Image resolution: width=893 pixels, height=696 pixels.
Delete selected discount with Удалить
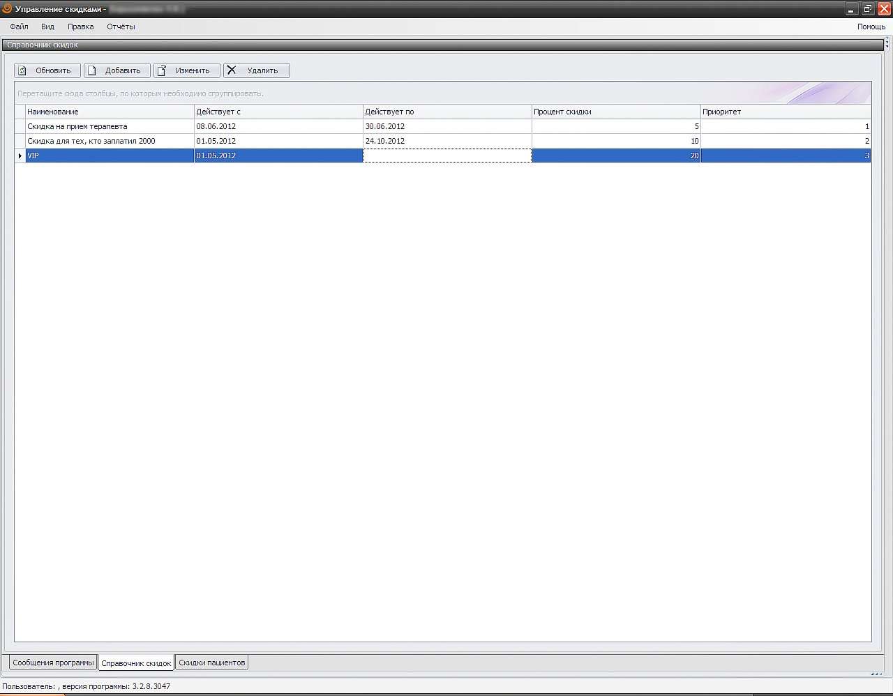257,70
